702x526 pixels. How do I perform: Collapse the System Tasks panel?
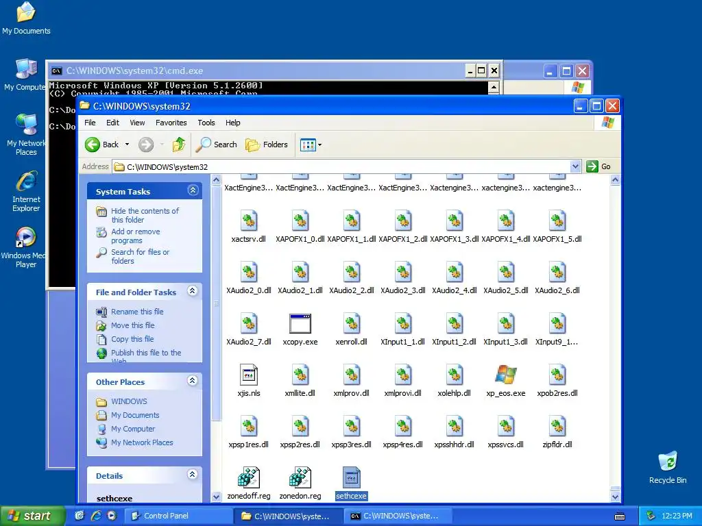point(193,190)
